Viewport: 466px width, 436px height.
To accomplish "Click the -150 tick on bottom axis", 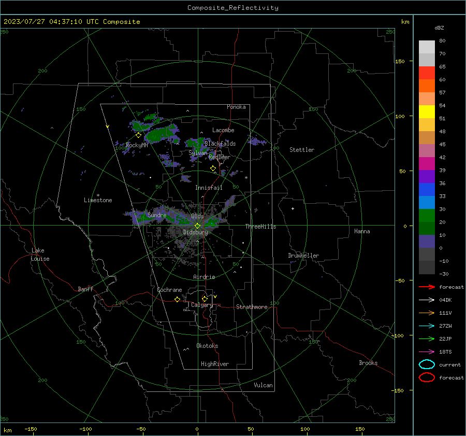I will 31,429.
